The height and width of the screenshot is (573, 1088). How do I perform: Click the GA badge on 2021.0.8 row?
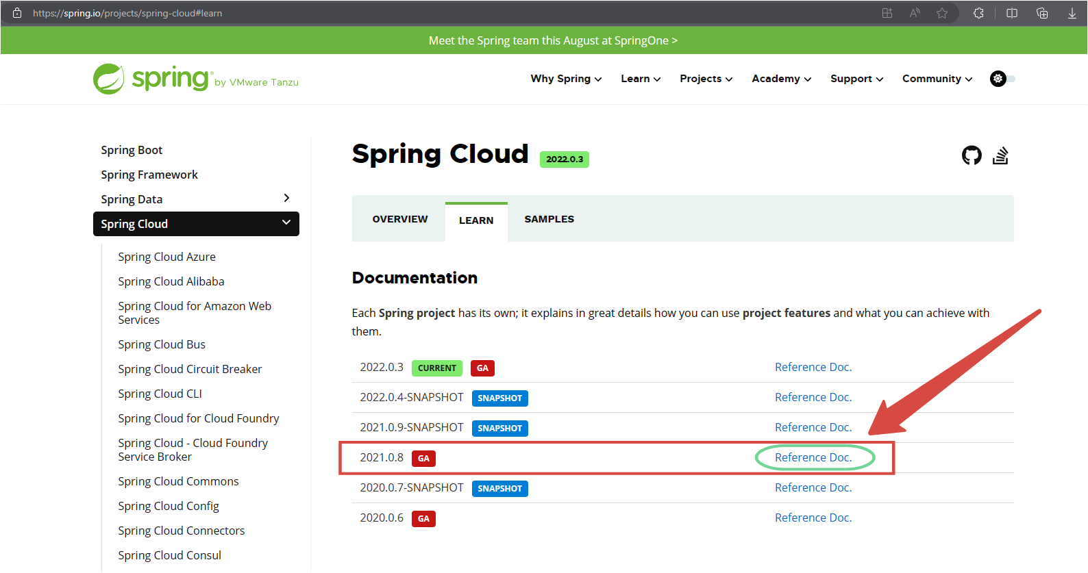(423, 459)
